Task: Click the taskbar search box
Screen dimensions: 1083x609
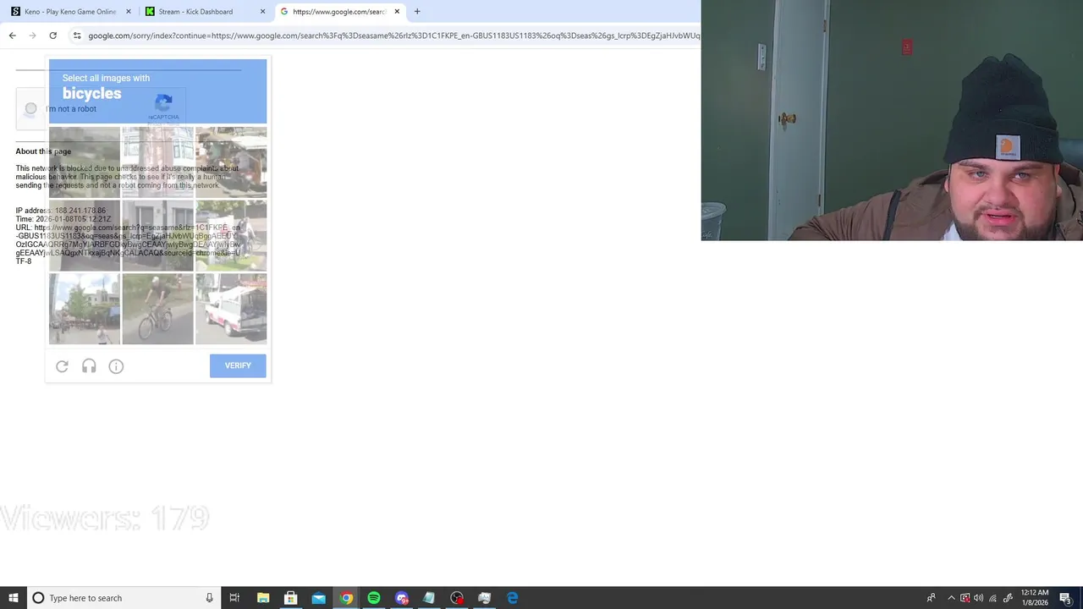Action: [x=123, y=598]
